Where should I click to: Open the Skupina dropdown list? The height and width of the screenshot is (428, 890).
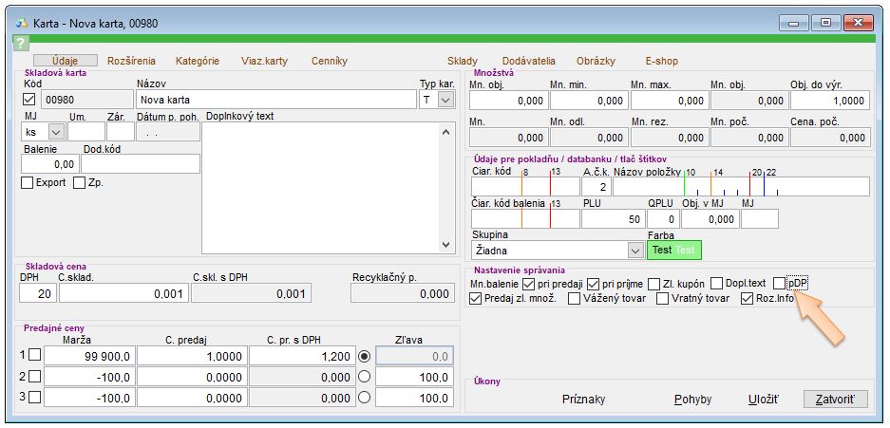pos(634,251)
